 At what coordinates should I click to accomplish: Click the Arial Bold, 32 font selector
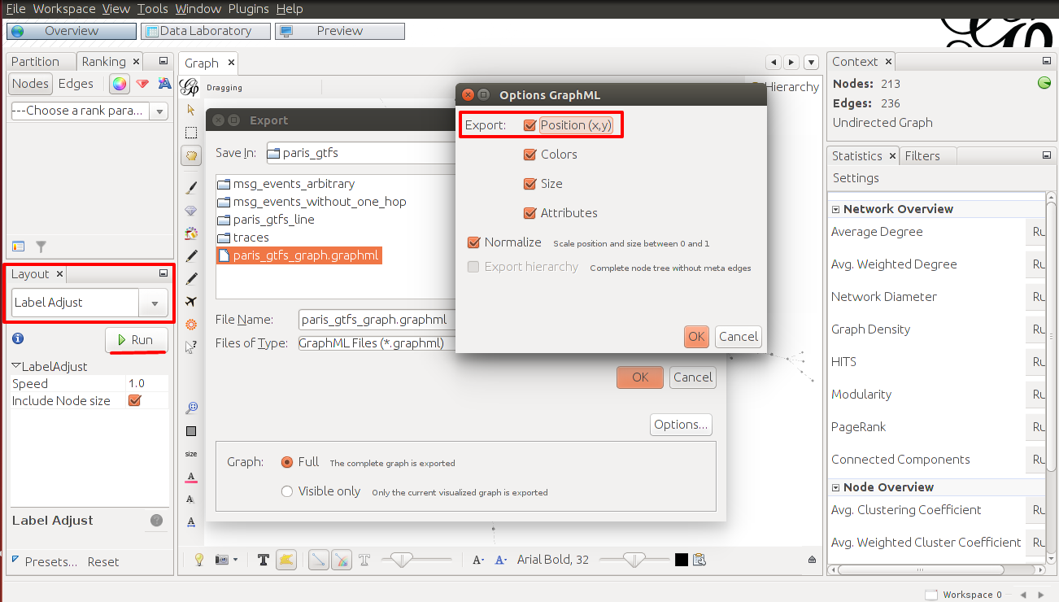pyautogui.click(x=553, y=560)
